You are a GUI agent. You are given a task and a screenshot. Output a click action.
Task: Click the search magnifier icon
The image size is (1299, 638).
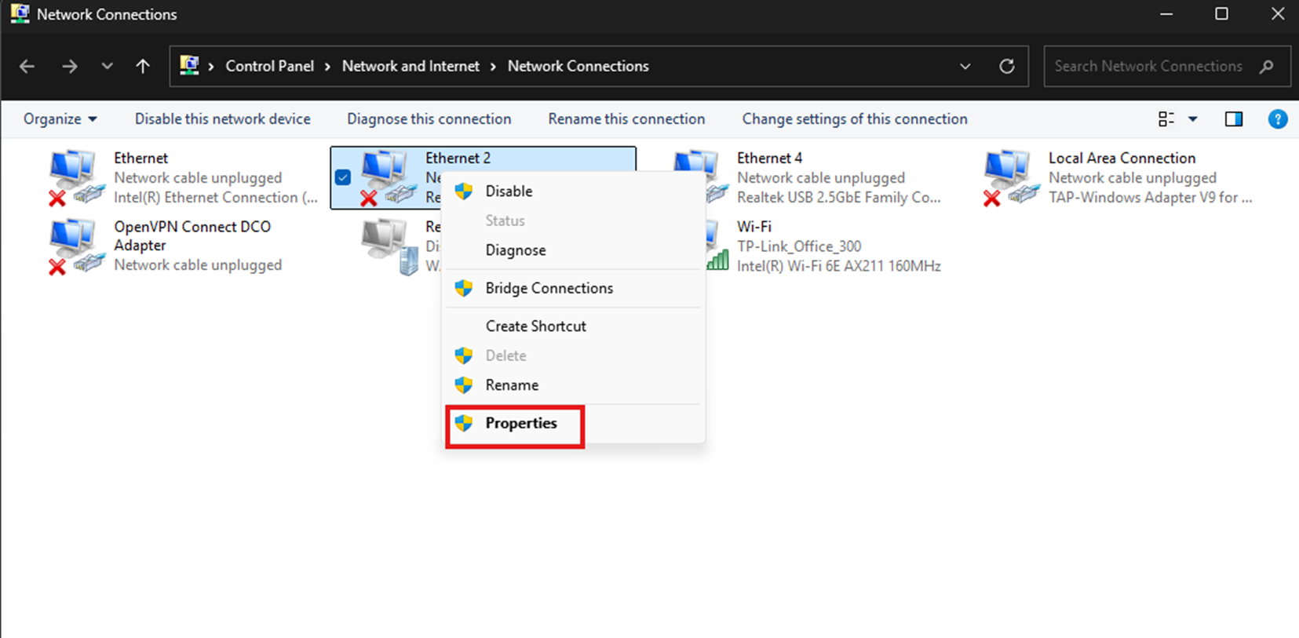[x=1266, y=67]
